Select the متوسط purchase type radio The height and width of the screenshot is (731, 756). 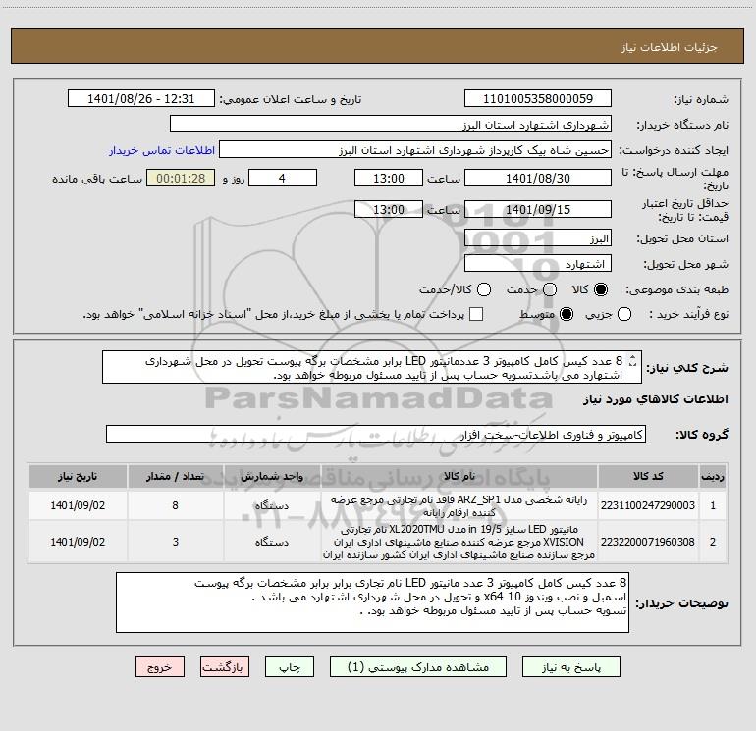click(567, 314)
